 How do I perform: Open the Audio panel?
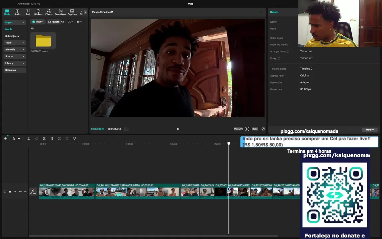17,12
